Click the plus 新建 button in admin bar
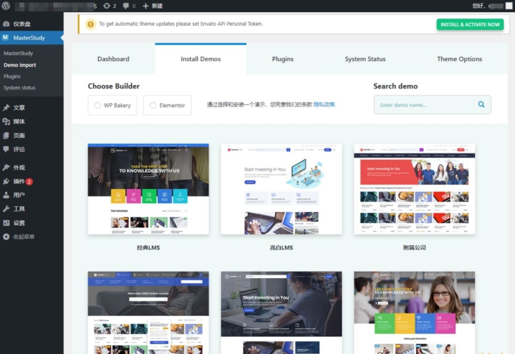Viewport: 515px width, 354px height. pos(152,6)
